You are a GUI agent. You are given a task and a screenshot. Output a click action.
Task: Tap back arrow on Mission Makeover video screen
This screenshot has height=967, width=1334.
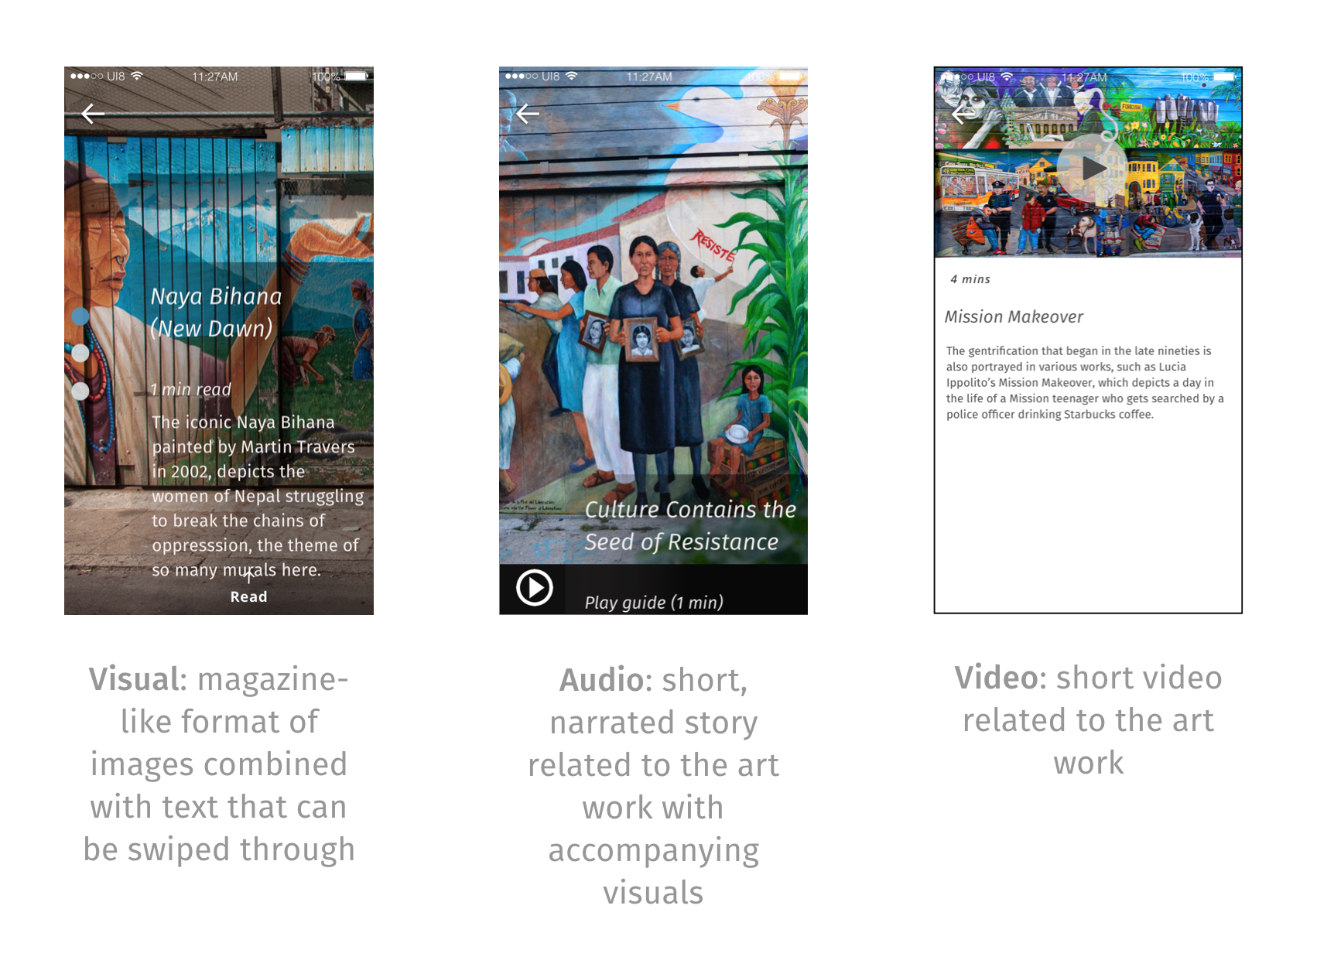[x=963, y=114]
